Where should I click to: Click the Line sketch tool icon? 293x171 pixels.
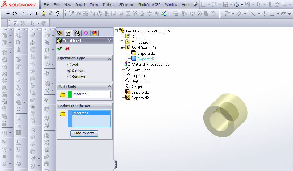point(253,14)
